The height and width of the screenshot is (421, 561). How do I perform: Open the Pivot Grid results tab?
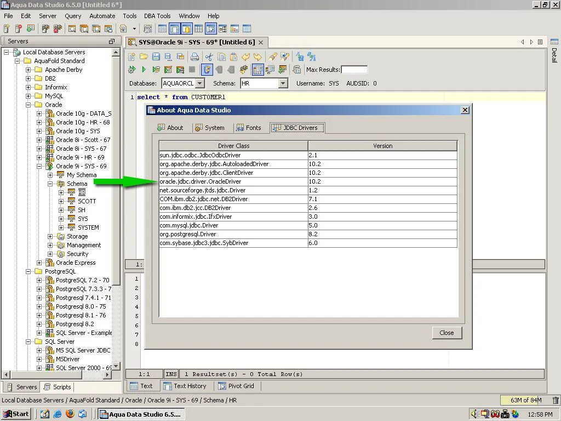tap(236, 386)
